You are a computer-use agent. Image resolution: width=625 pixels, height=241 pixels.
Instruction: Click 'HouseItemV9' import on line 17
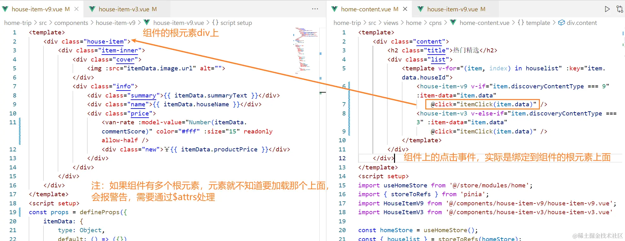403,203
